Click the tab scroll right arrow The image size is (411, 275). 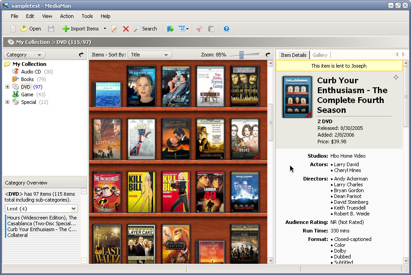(404, 55)
